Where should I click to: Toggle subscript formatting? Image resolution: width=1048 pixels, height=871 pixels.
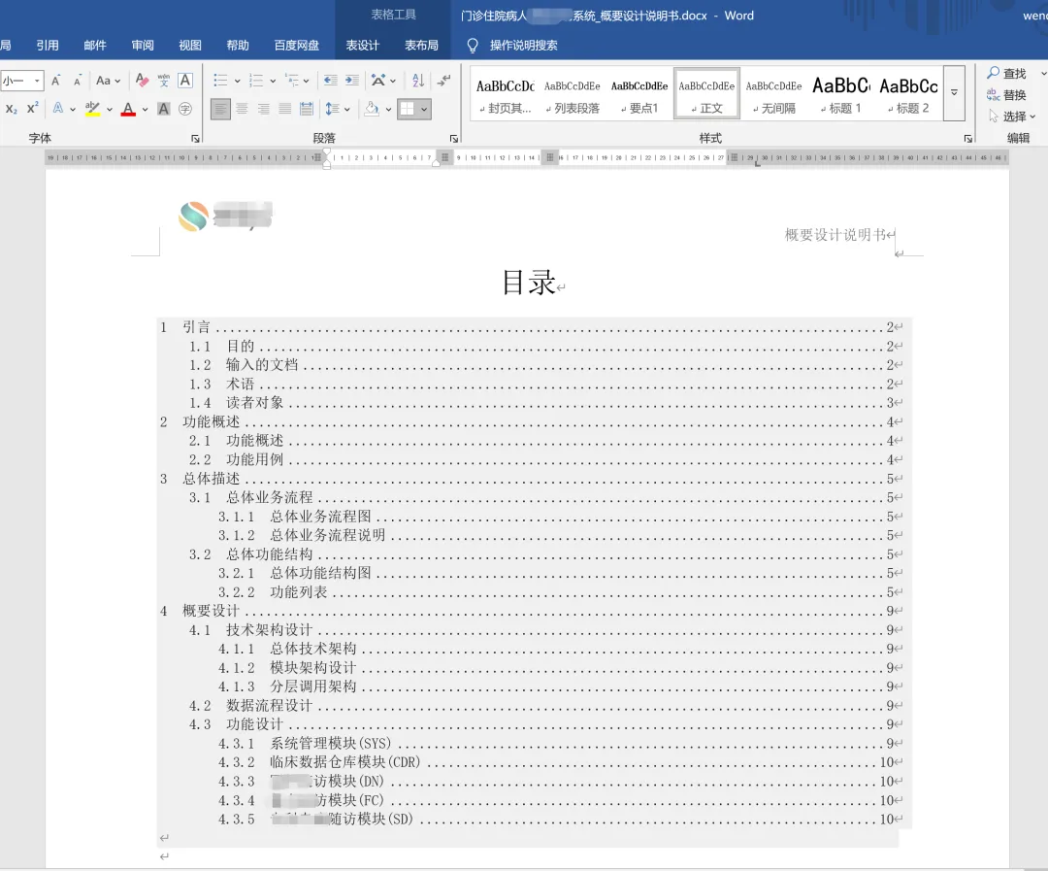click(x=12, y=109)
